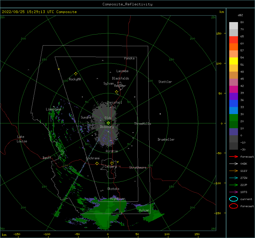
Task: Click the magenta 18TS arrow icon
Action: (233, 192)
